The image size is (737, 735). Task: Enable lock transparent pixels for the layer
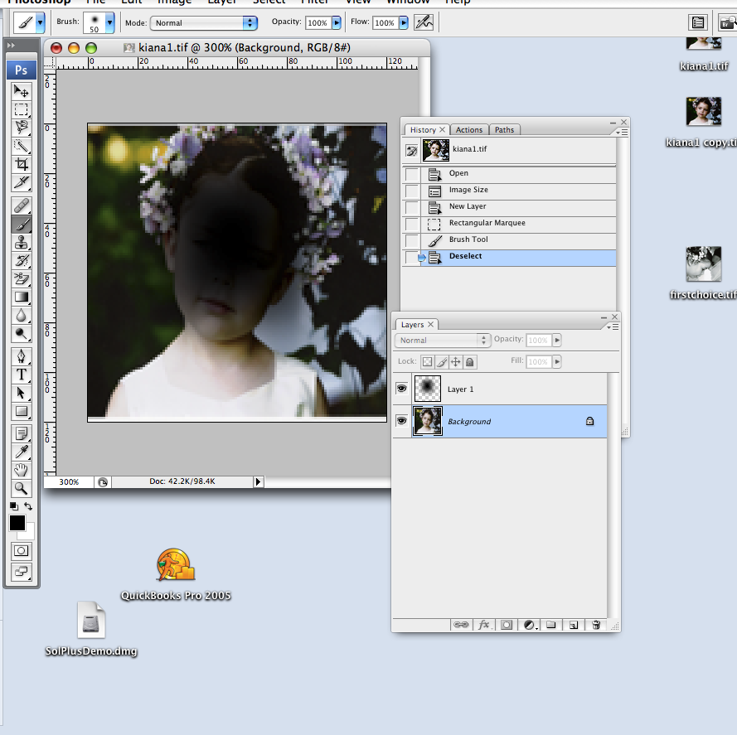[x=429, y=362]
